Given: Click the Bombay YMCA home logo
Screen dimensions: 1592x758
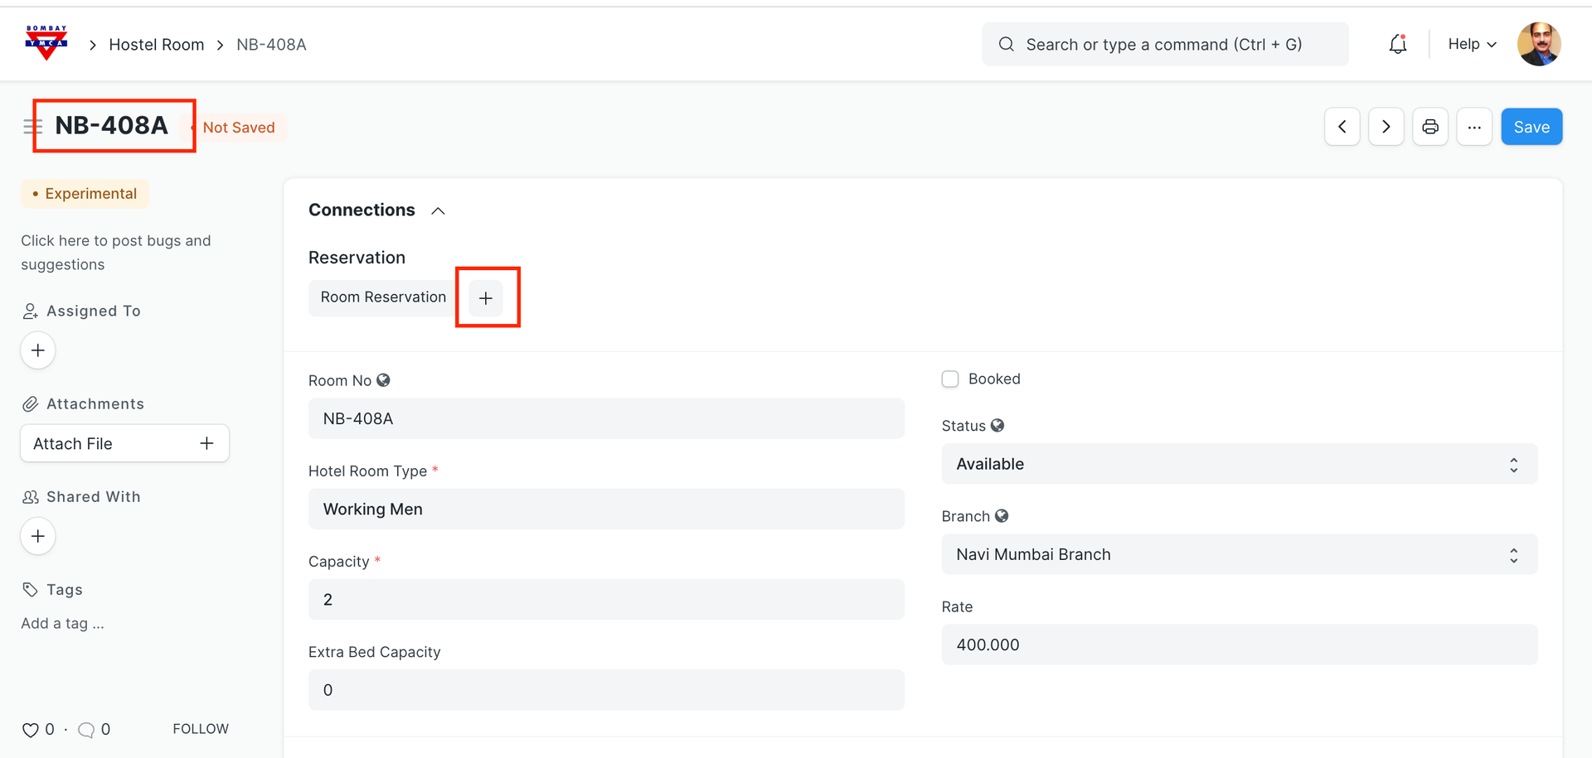Looking at the screenshot, I should [46, 43].
